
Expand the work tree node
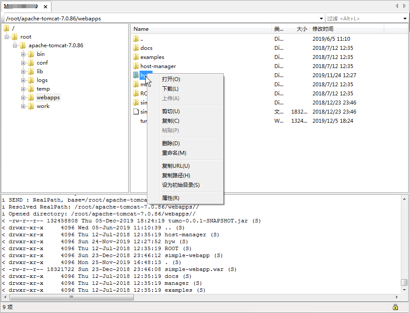[x=23, y=106]
